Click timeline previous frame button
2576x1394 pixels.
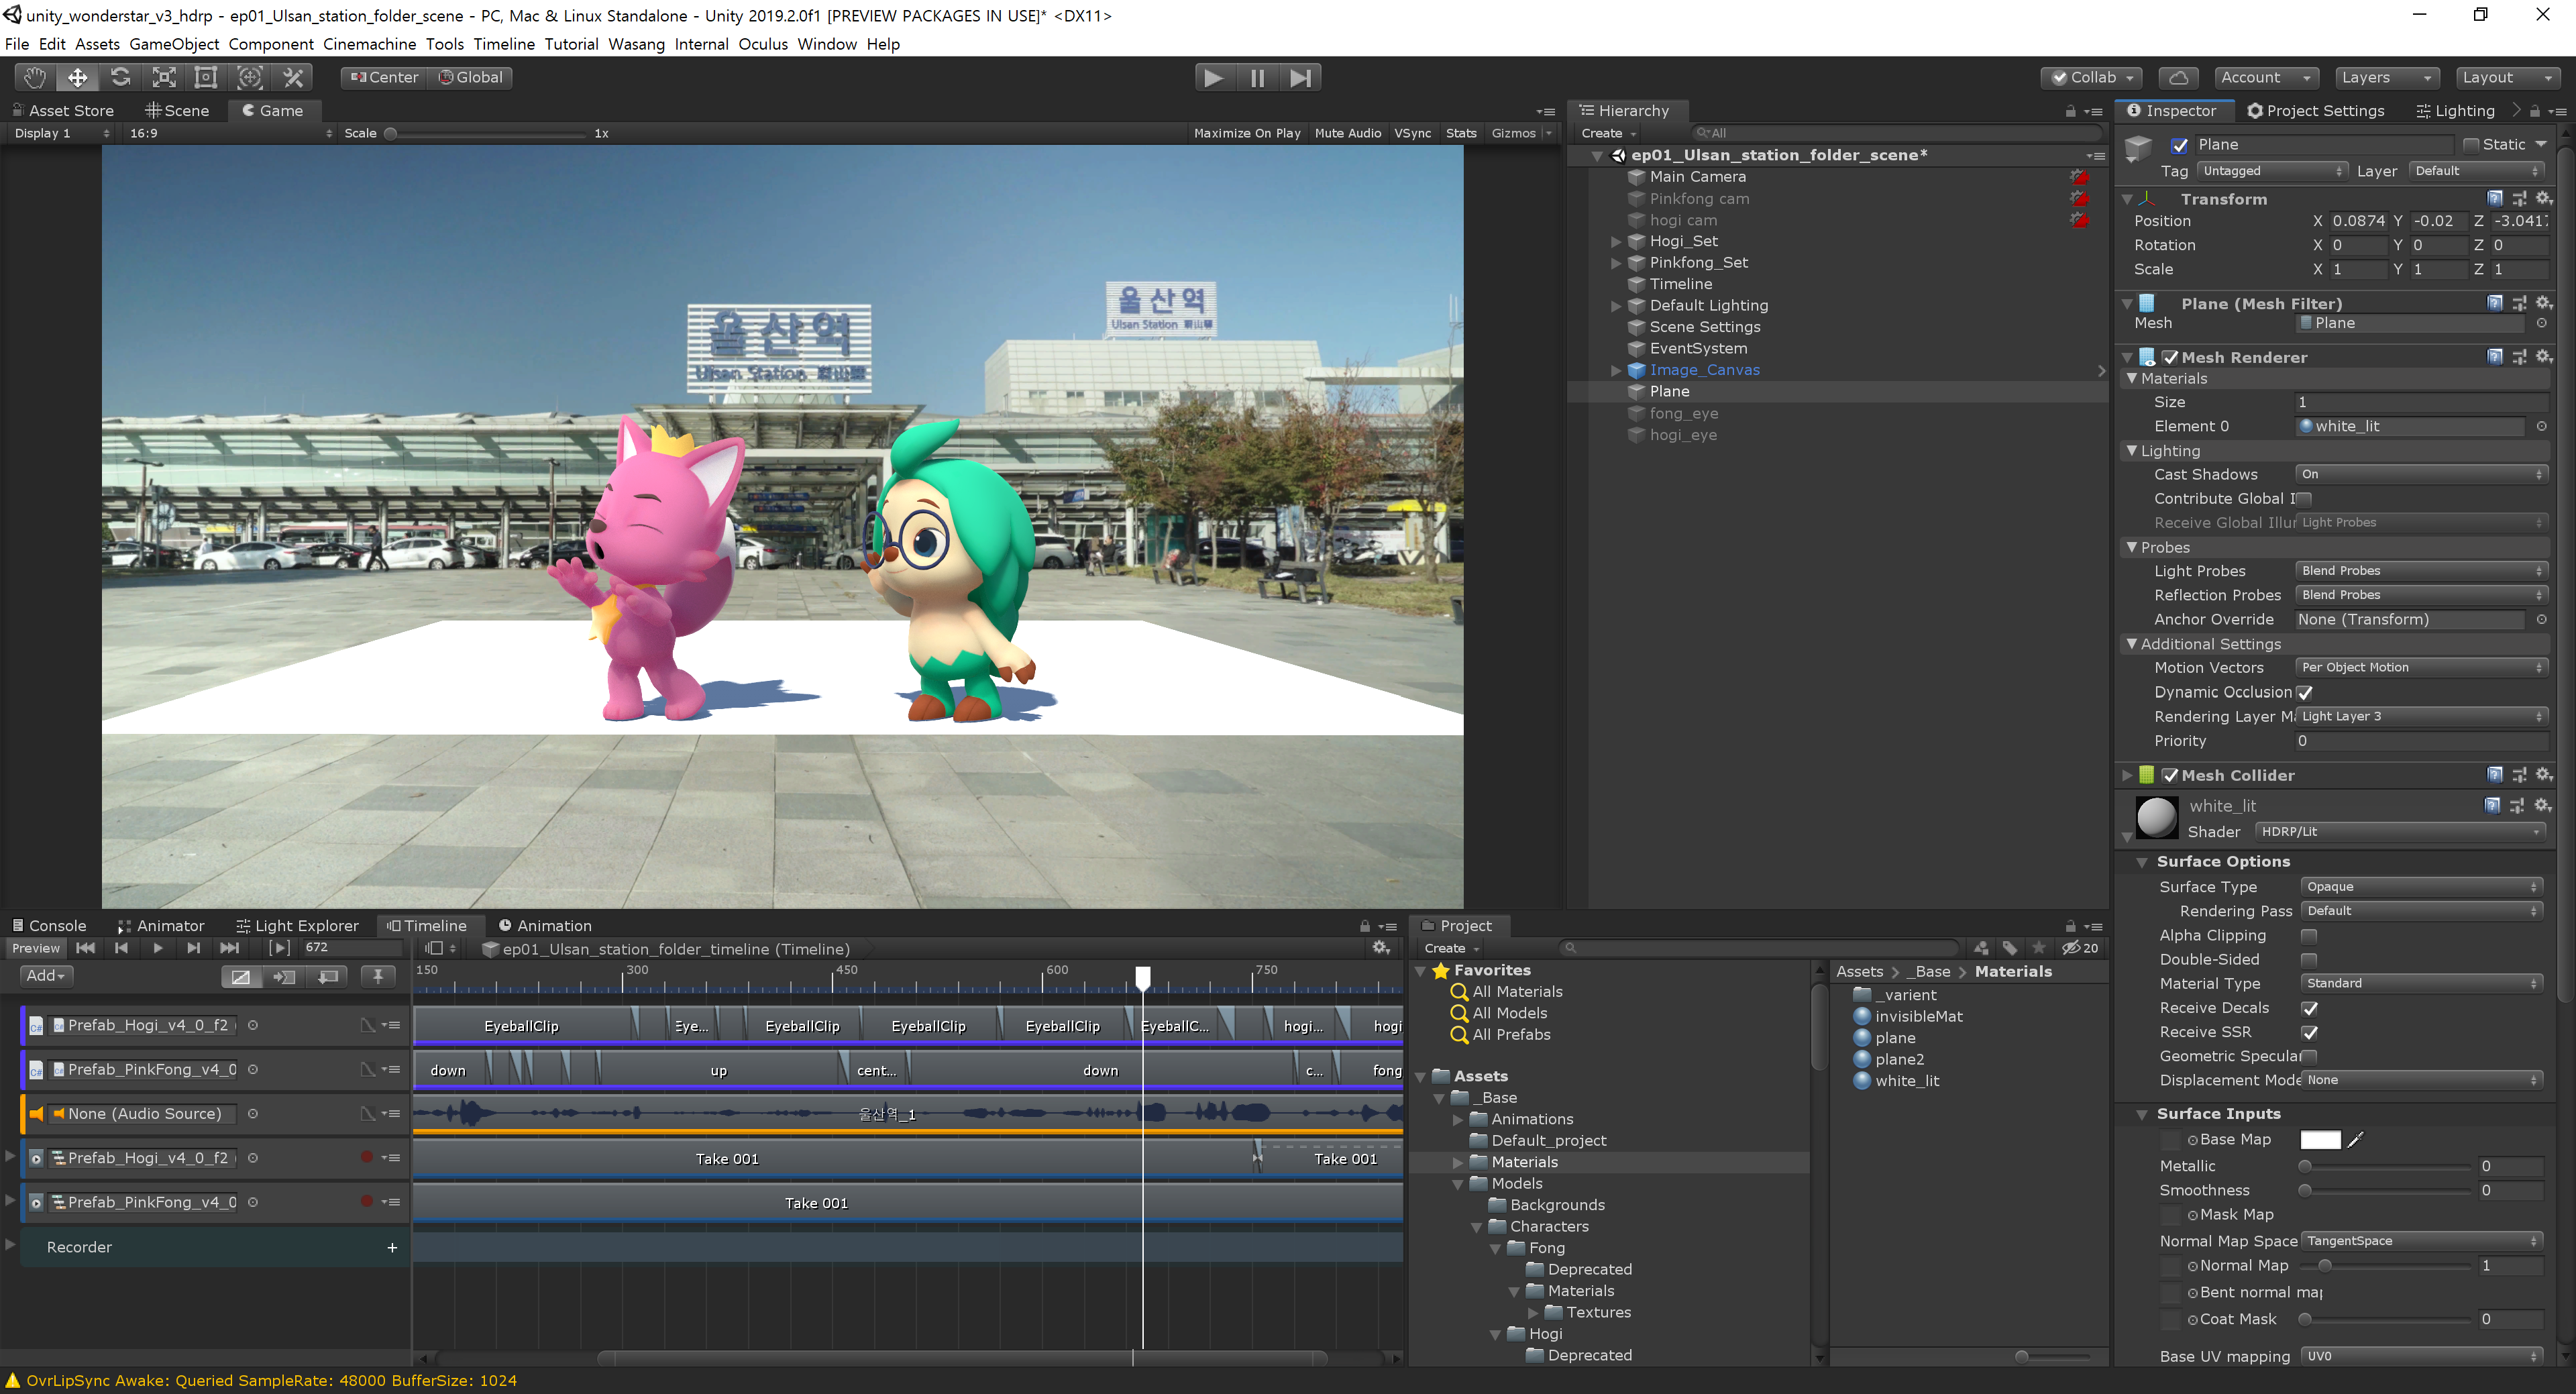(121, 948)
